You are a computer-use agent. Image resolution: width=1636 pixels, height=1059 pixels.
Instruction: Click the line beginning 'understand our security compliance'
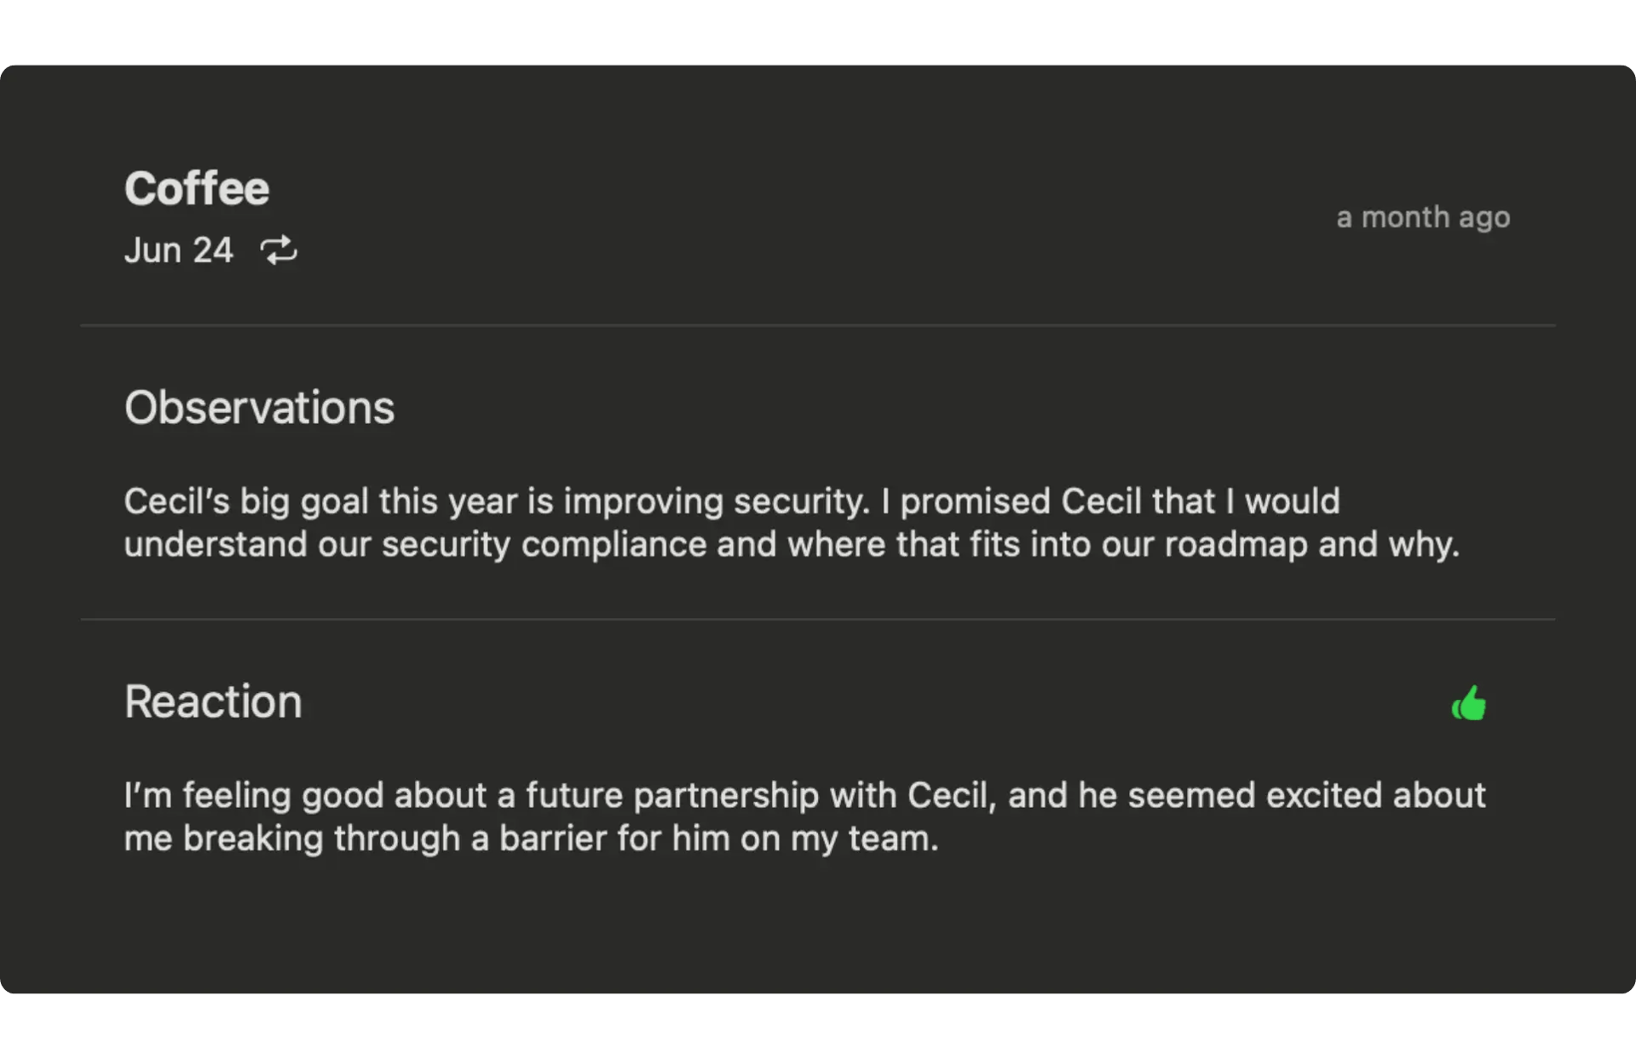pyautogui.click(x=792, y=545)
